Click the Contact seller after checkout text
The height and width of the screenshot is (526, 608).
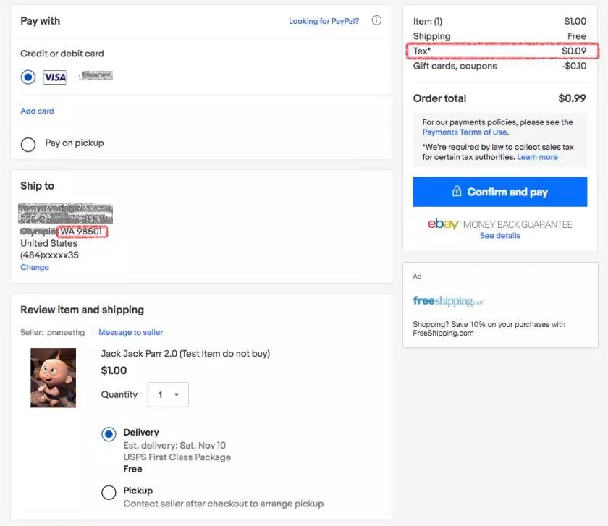224,504
